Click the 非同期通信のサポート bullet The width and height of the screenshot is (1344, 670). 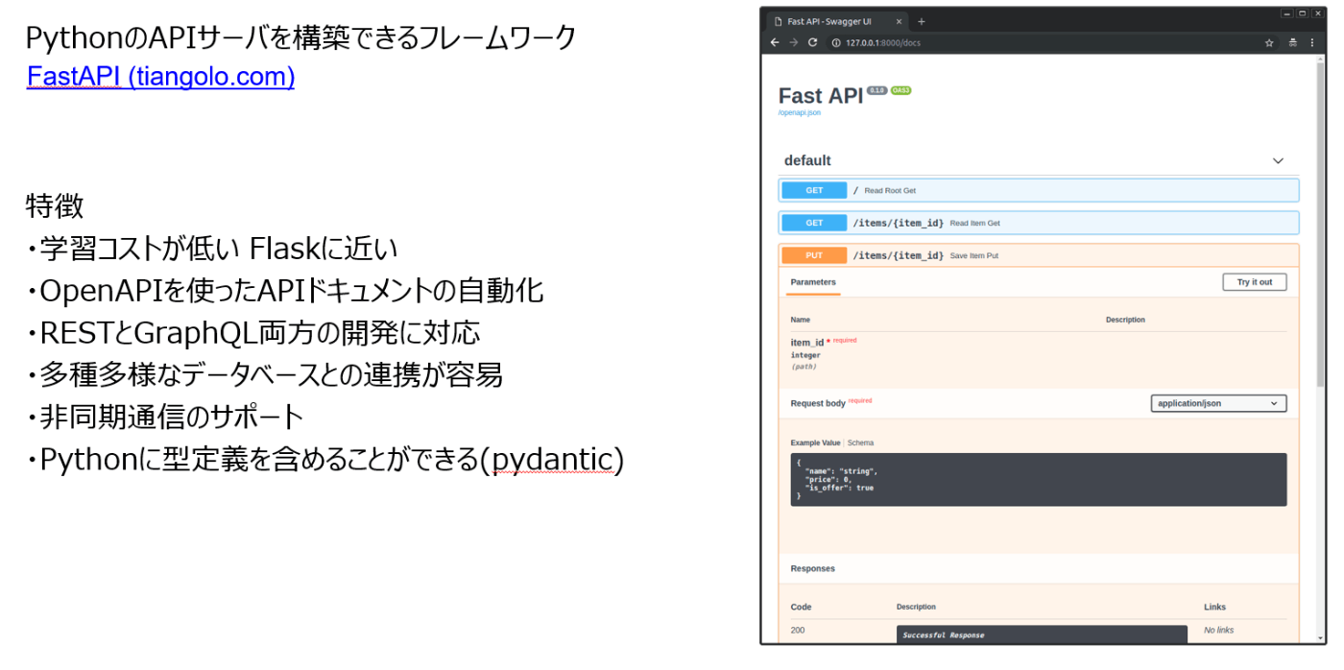[165, 417]
